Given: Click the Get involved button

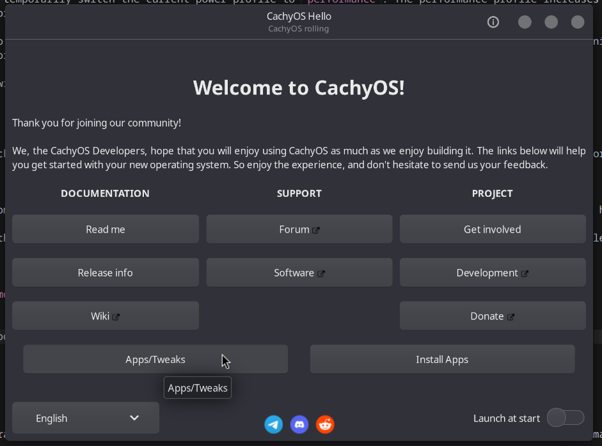Looking at the screenshot, I should (x=493, y=229).
